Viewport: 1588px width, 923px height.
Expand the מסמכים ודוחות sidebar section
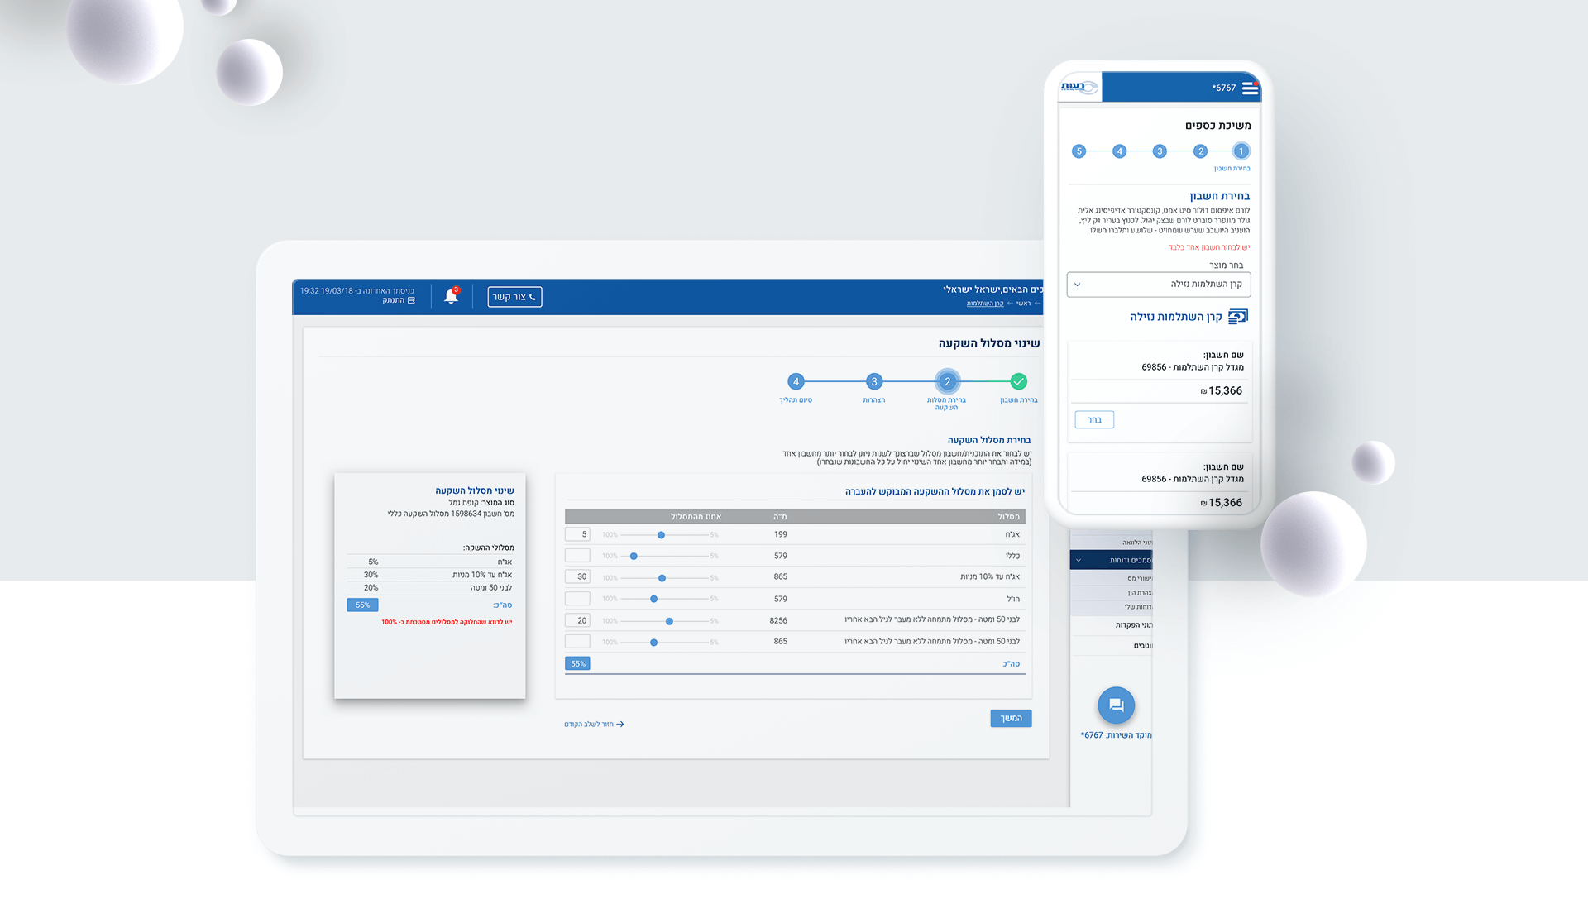tap(1111, 560)
